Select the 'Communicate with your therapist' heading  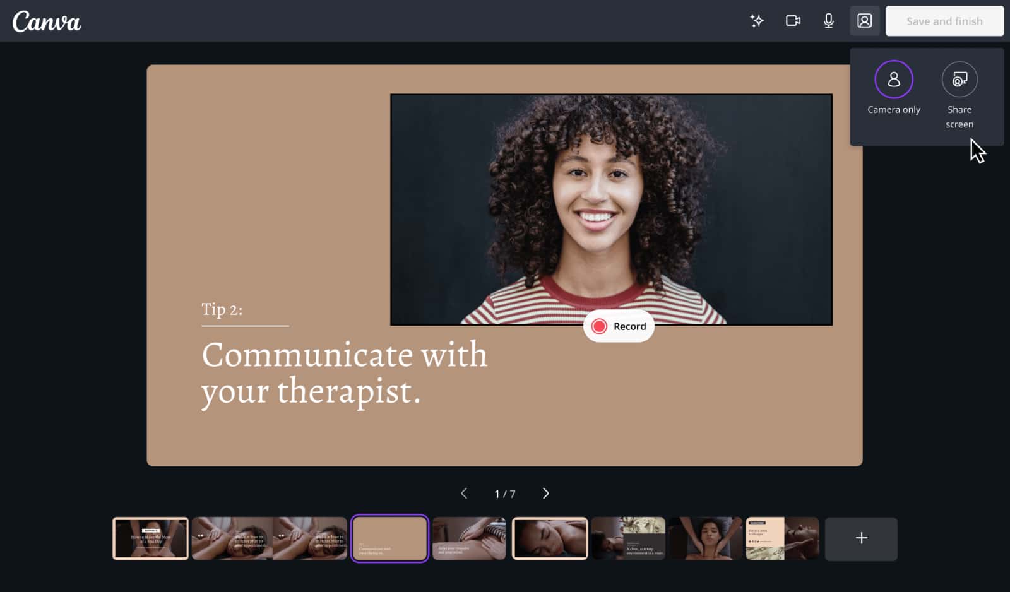344,372
